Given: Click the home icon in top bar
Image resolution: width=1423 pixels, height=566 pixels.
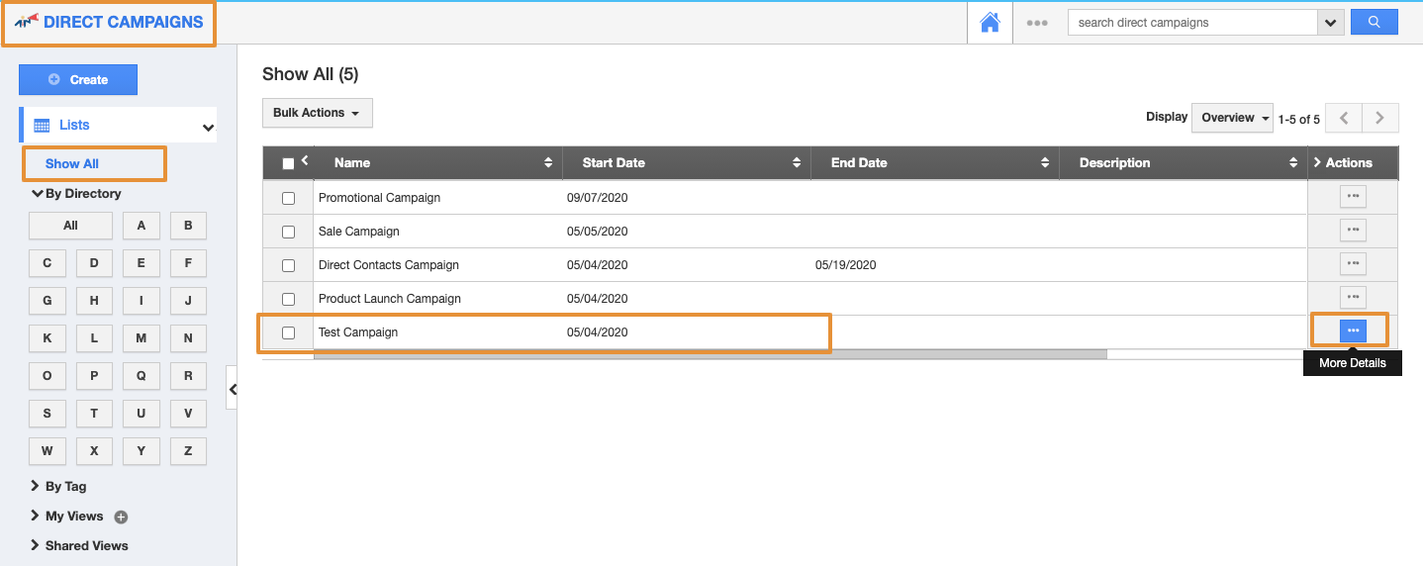Looking at the screenshot, I should coord(990,23).
